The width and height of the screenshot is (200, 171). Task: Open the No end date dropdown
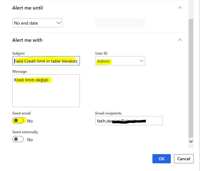point(37,23)
